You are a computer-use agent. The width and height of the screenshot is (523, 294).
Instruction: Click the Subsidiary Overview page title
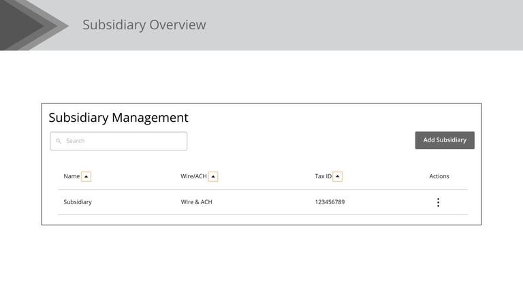[x=144, y=25]
